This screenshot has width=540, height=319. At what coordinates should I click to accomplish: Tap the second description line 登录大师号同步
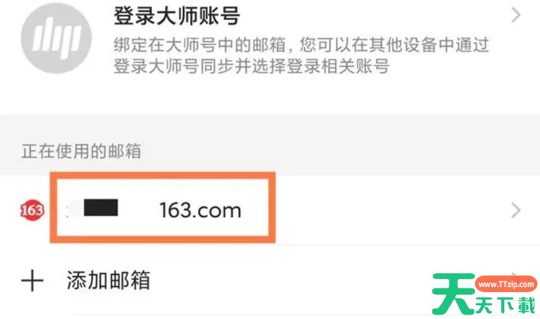[x=251, y=66]
